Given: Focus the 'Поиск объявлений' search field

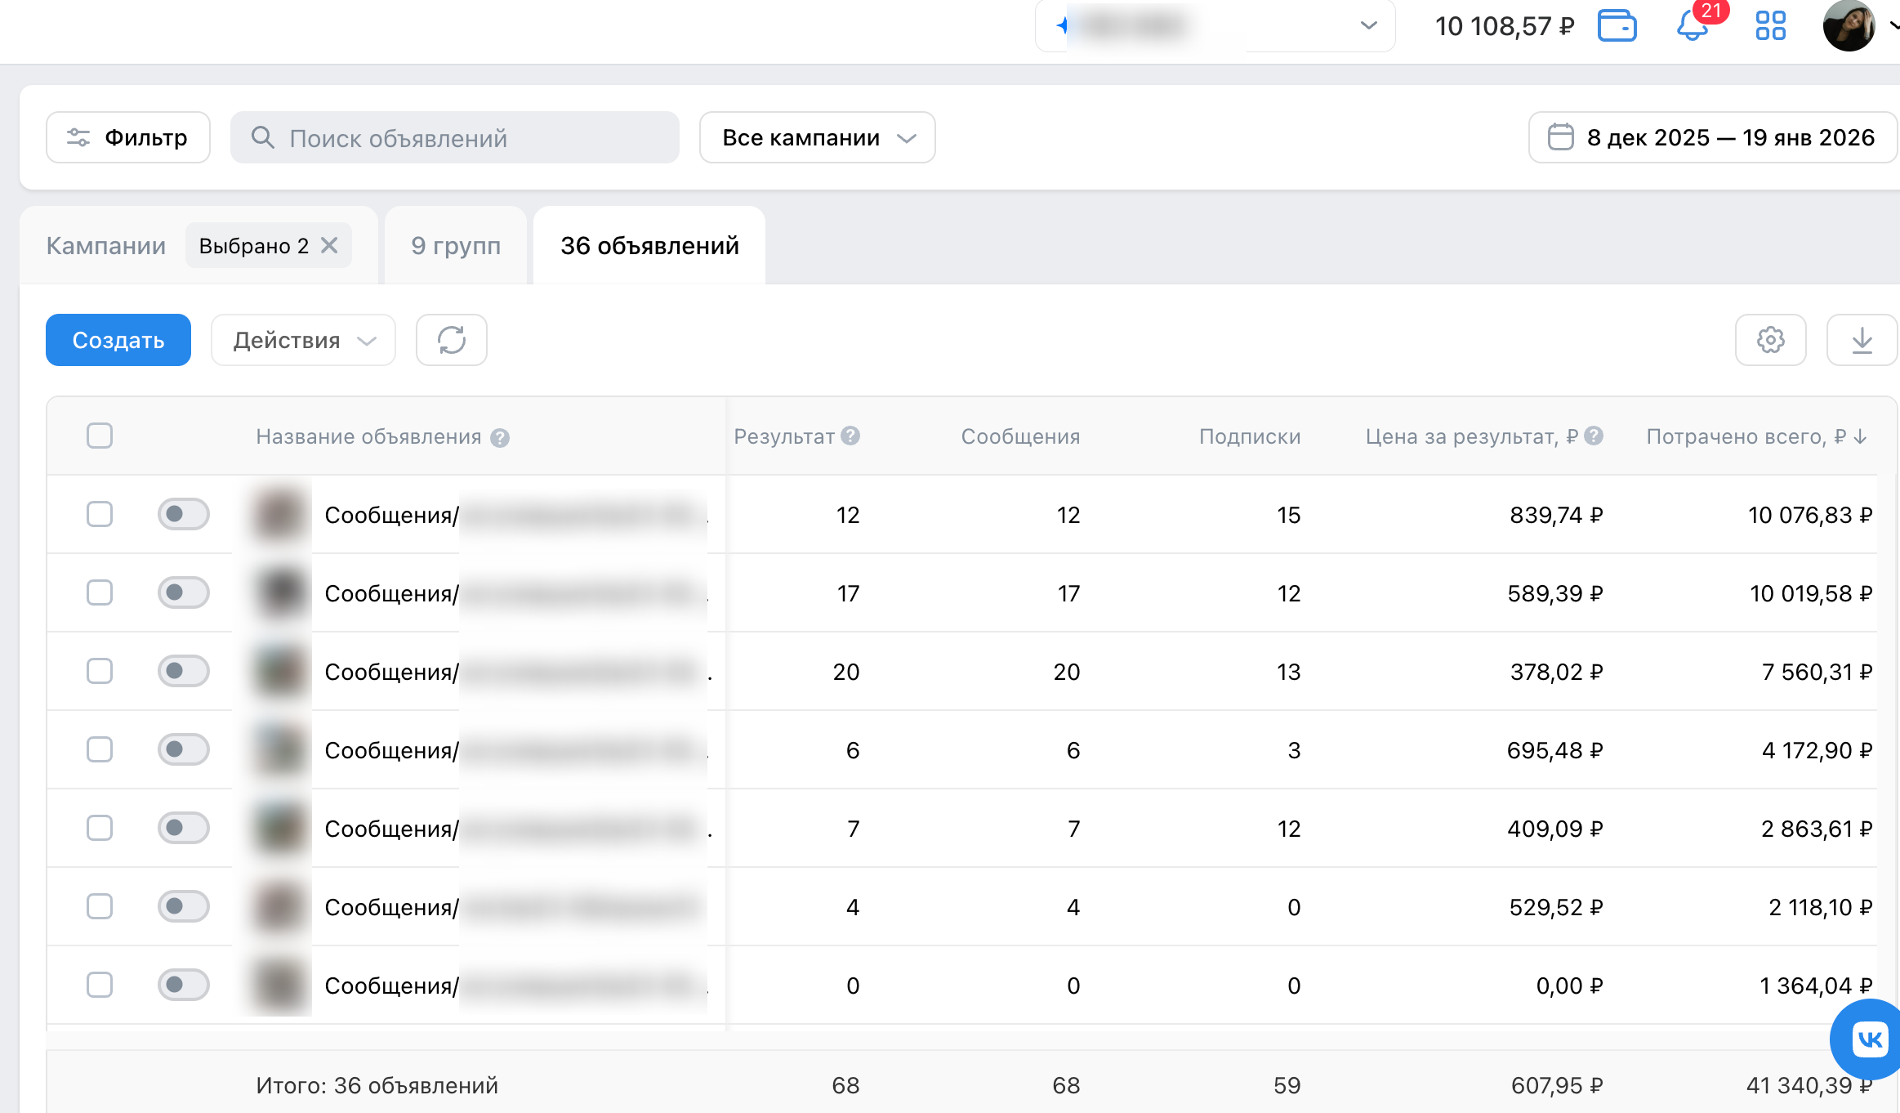Looking at the screenshot, I should tap(455, 137).
